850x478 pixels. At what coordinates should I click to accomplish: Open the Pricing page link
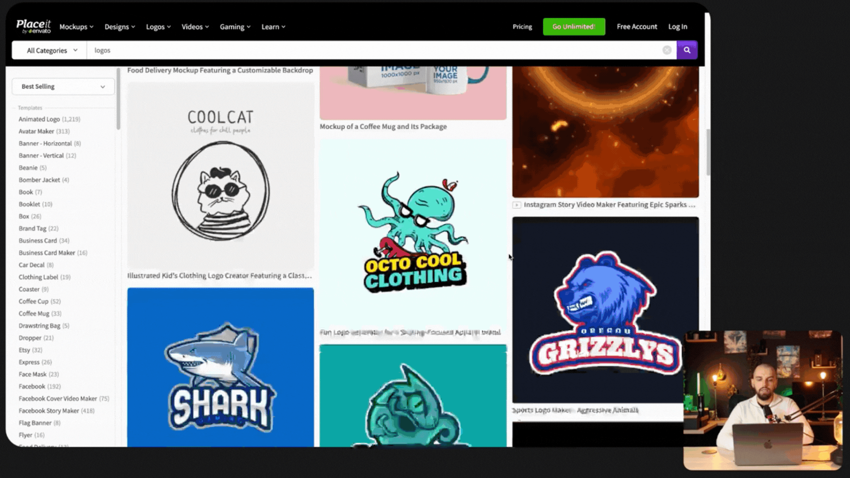(x=522, y=27)
